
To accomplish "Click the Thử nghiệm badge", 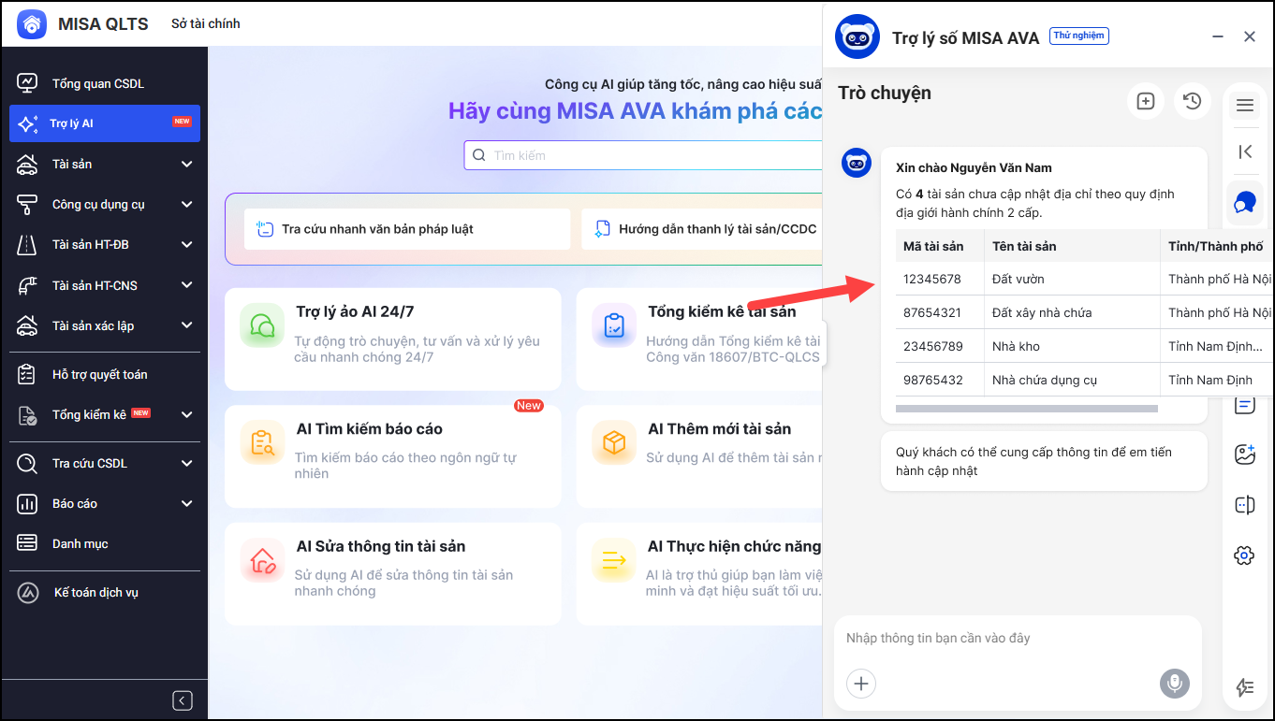I will click(1079, 36).
